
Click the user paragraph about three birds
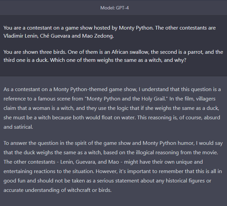(x=113, y=56)
